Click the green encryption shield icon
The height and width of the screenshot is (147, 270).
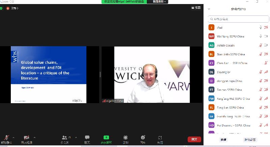coord(1,8)
